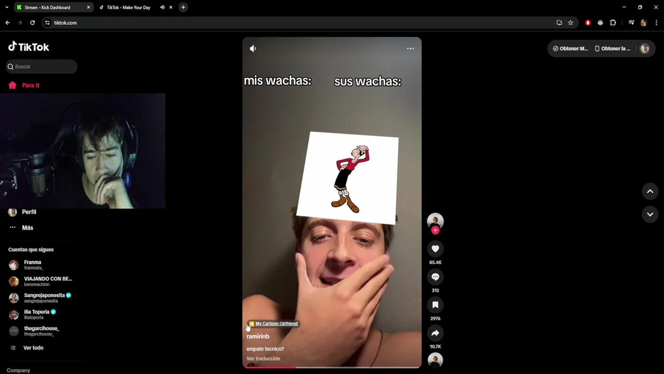
Task: View site information icon
Action: coord(47,23)
